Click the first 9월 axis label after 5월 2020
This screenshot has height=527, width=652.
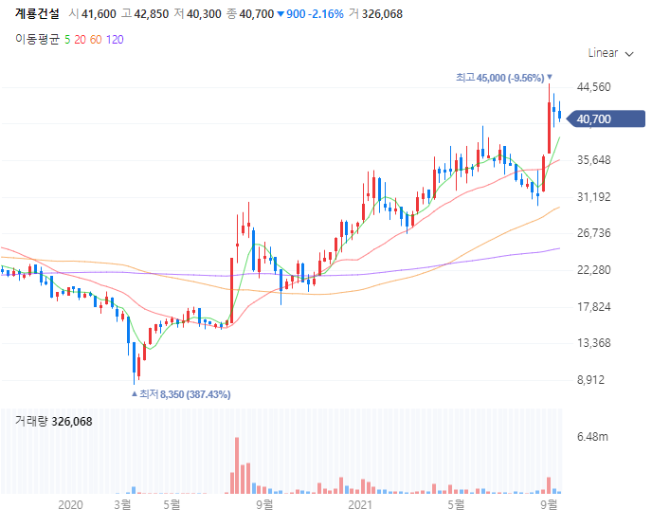tap(264, 505)
